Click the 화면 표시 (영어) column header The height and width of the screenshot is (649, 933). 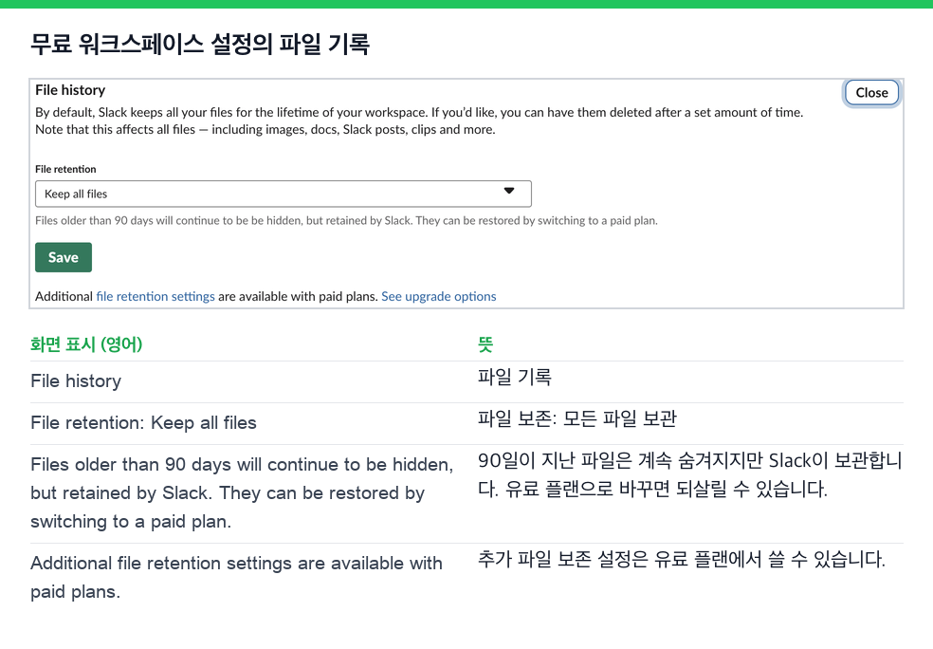click(x=86, y=344)
